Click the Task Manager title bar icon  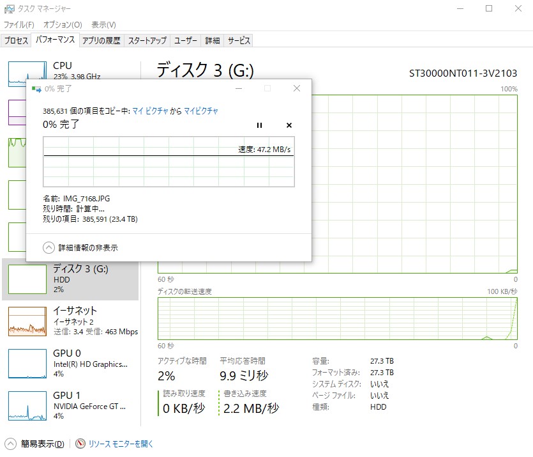pos(9,8)
